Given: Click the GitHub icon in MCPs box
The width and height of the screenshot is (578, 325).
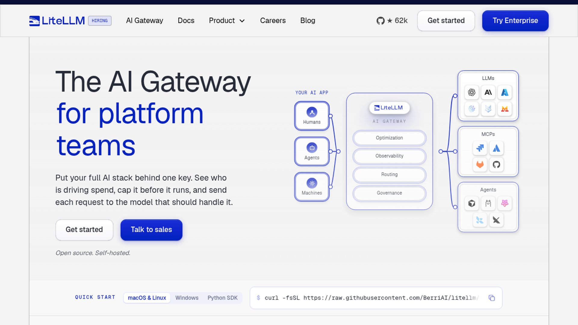Looking at the screenshot, I should [496, 164].
